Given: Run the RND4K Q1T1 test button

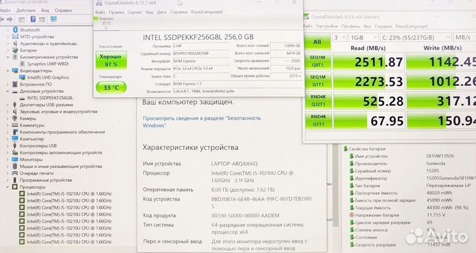Looking at the screenshot, I should click(x=318, y=120).
